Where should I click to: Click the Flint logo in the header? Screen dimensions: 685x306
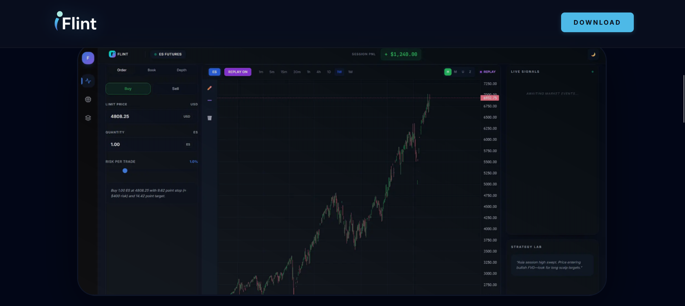point(76,21)
